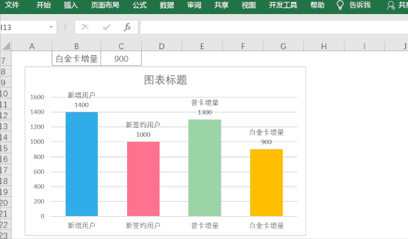The image size is (408, 239).
Task: Click the vertical dots handle beside the Name Box
Action: [x=65, y=27]
